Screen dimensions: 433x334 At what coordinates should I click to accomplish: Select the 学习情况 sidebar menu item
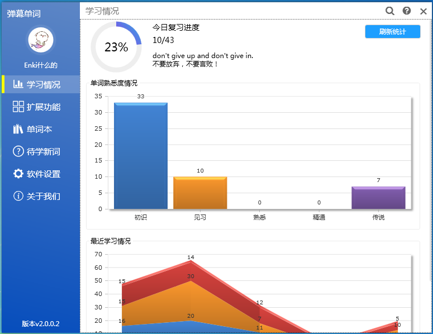tap(41, 84)
